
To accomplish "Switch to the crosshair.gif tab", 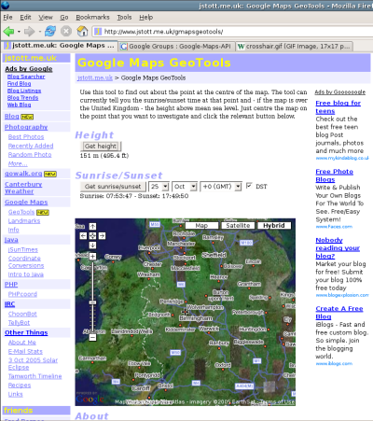I will 294,47.
